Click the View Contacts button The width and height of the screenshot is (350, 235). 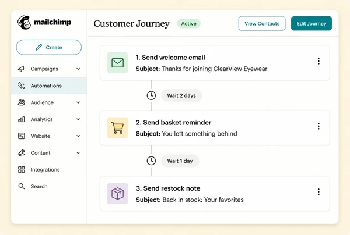point(262,23)
